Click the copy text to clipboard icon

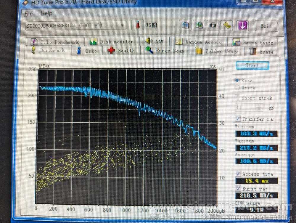pyautogui.click(x=186, y=25)
